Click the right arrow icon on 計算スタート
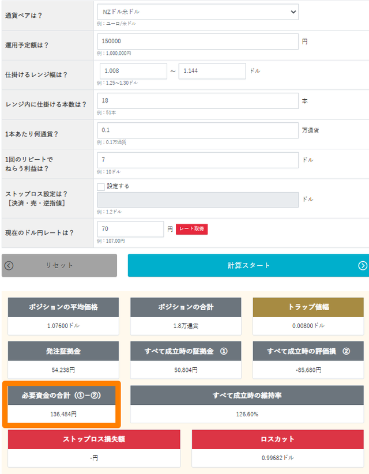Viewport: 369px width, 474px height. pos(363,265)
